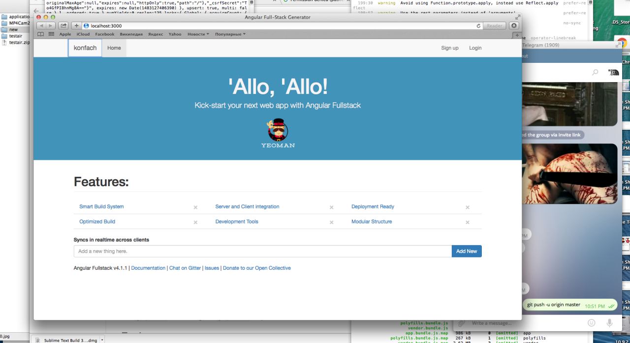Screen dimensions: 630x343
Task: Open the Sublime Text Build dmg download
Action: click(67, 340)
